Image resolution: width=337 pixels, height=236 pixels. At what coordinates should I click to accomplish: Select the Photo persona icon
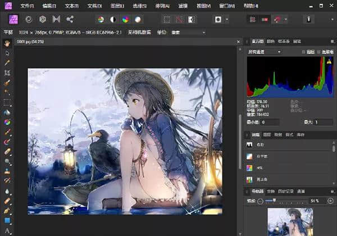pyautogui.click(x=14, y=19)
